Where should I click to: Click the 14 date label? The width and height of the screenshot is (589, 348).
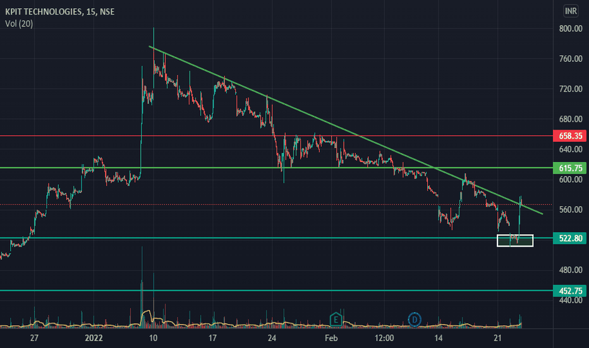tap(439, 338)
